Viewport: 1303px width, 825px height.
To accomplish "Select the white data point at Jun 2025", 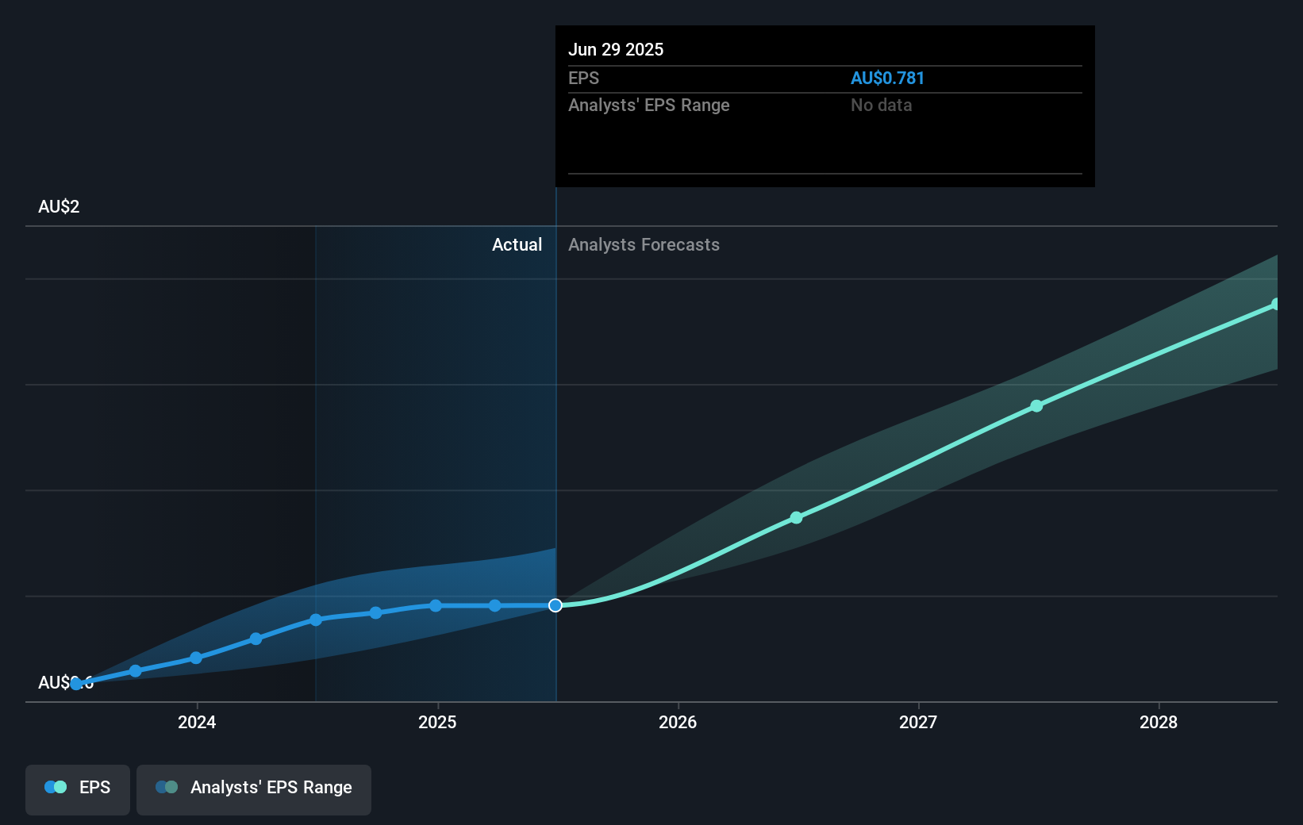I will pyautogui.click(x=555, y=605).
